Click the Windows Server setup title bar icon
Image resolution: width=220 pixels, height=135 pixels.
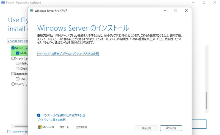(31, 11)
